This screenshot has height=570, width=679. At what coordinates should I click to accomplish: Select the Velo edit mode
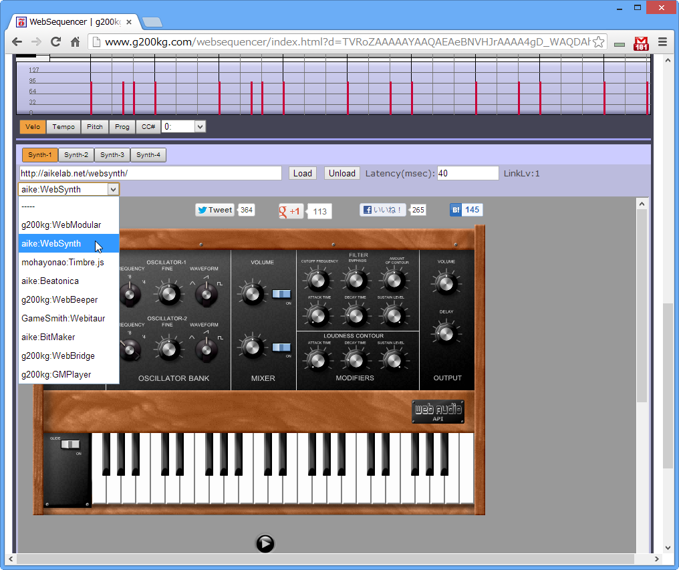(33, 127)
